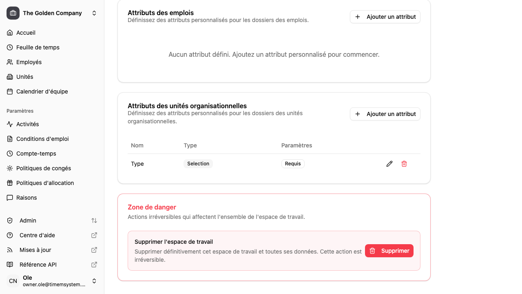This screenshot has width=522, height=294.
Task: Click The Golden Company briefcase icon
Action: tap(13, 13)
